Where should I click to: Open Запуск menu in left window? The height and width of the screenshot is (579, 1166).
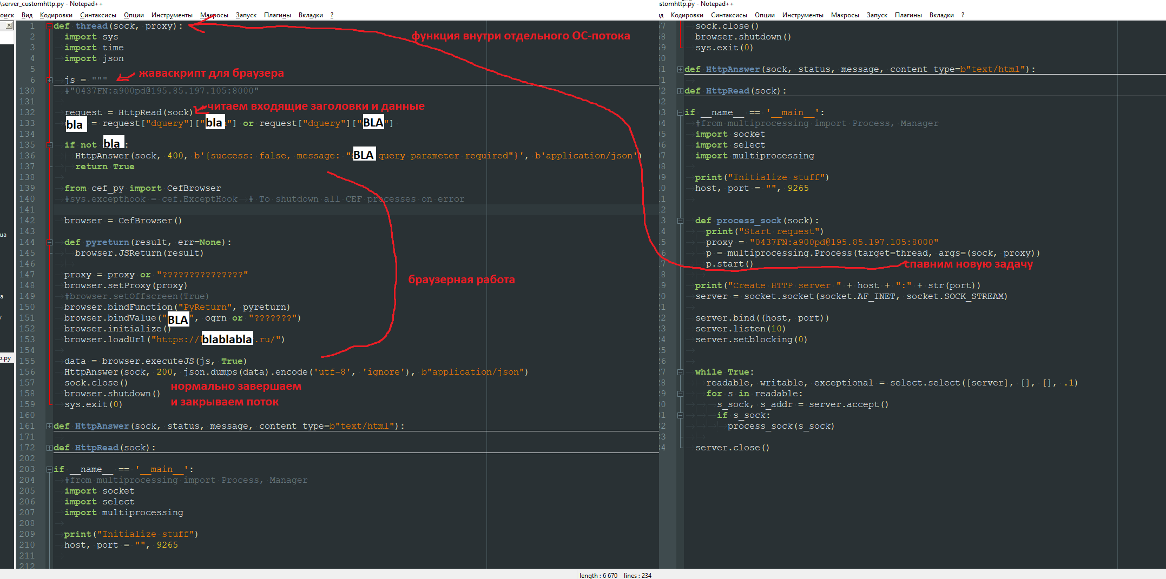tap(246, 15)
